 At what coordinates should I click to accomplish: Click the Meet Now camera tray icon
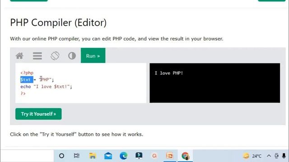[x=276, y=156]
